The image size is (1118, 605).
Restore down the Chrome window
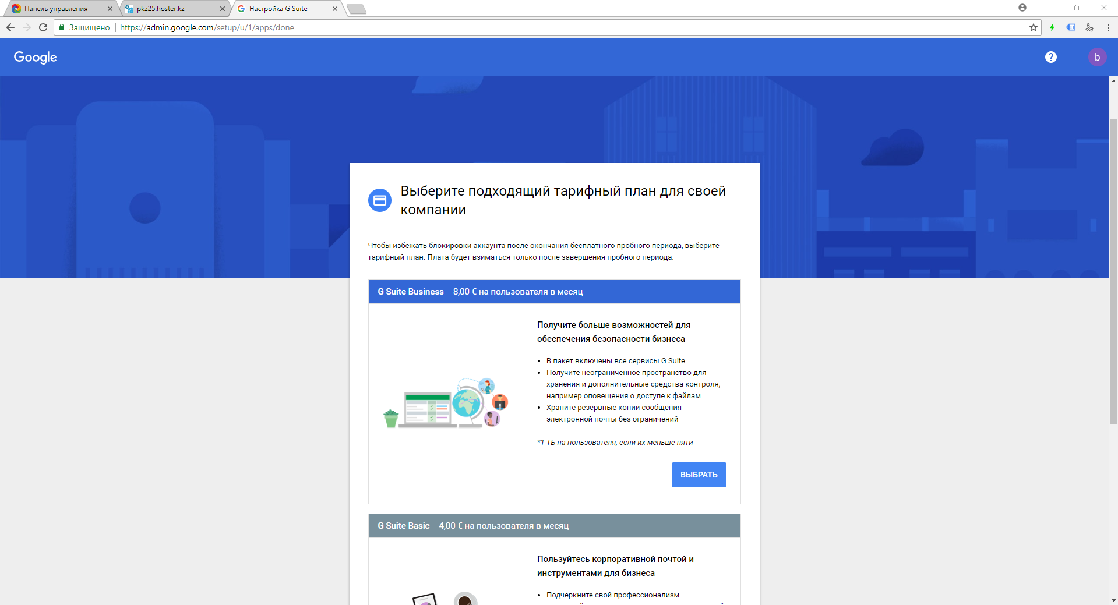(x=1077, y=8)
